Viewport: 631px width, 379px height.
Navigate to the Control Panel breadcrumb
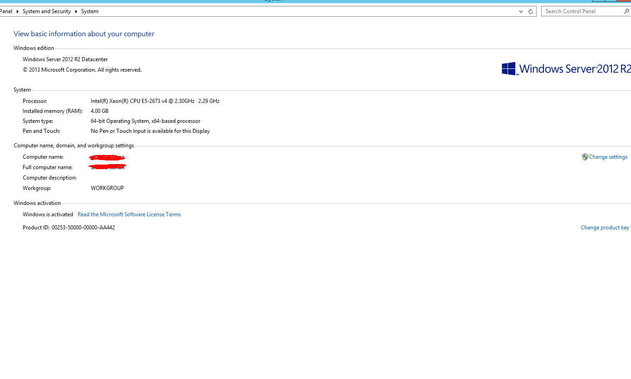(x=6, y=11)
